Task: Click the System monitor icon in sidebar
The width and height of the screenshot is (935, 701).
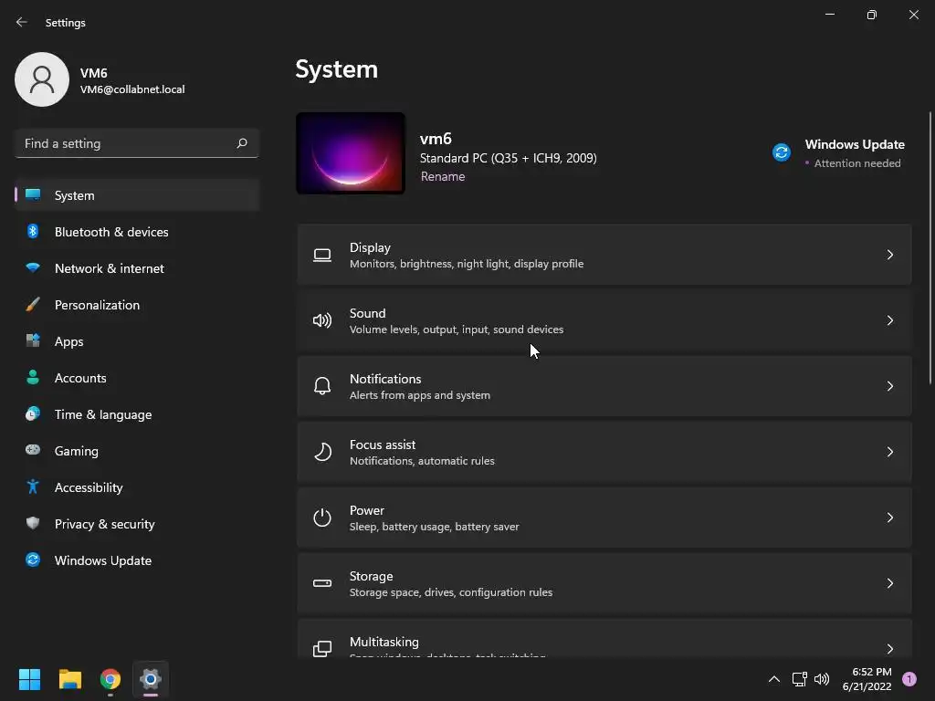Action: (33, 195)
